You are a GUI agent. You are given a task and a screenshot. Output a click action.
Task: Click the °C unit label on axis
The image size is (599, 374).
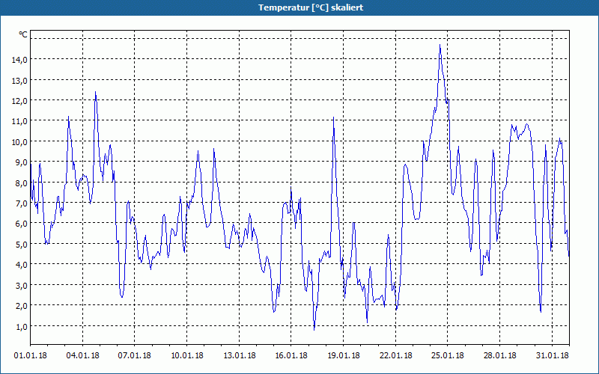[x=23, y=34]
